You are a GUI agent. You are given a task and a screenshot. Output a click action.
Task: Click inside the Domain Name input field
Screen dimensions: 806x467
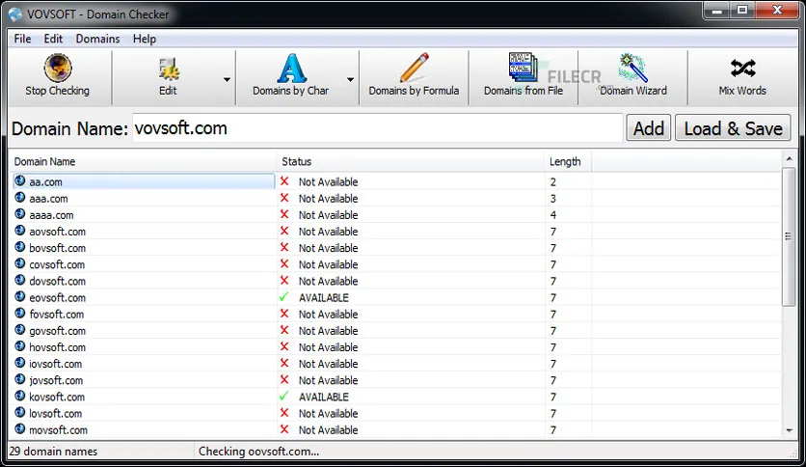click(377, 128)
